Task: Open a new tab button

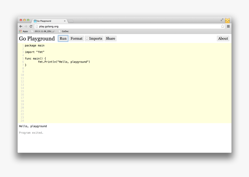Action: point(71,21)
